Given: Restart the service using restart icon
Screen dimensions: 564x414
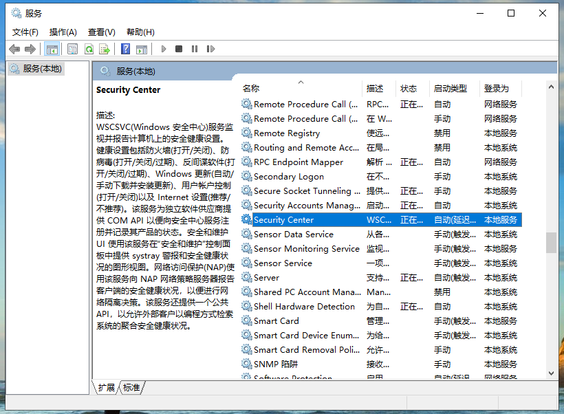Looking at the screenshot, I should (211, 49).
